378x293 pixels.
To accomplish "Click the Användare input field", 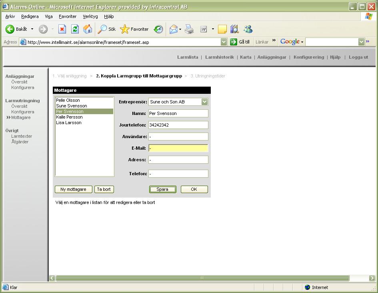I will [x=178, y=137].
